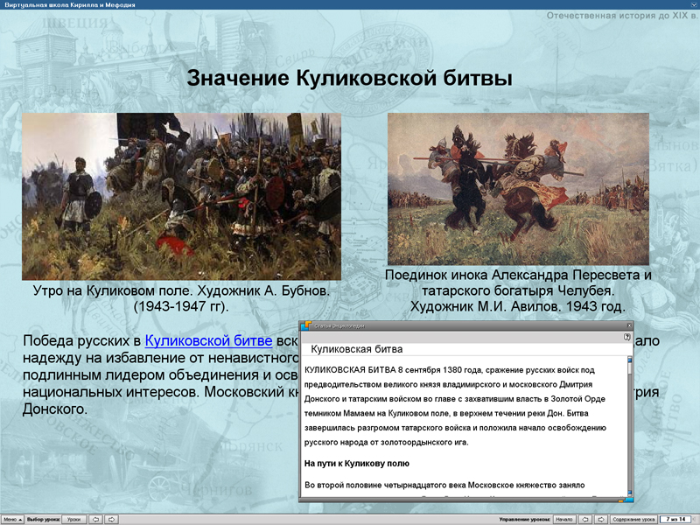Click the Начало button

(563, 519)
